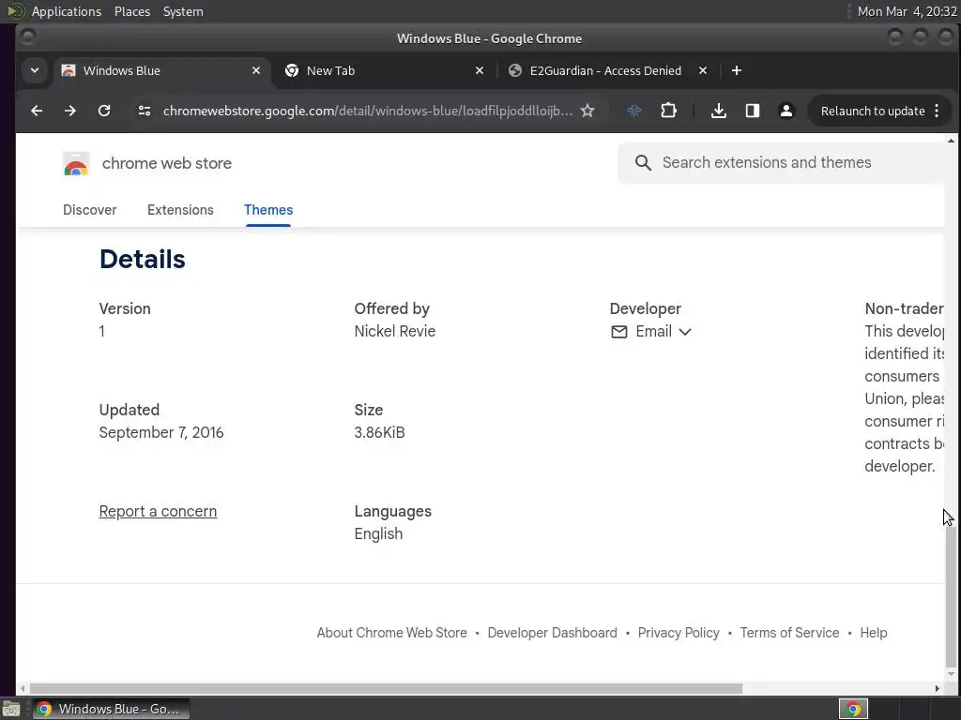Click the 'Non-trader' heading text
Viewport: 961px width, 720px height.
pos(904,308)
